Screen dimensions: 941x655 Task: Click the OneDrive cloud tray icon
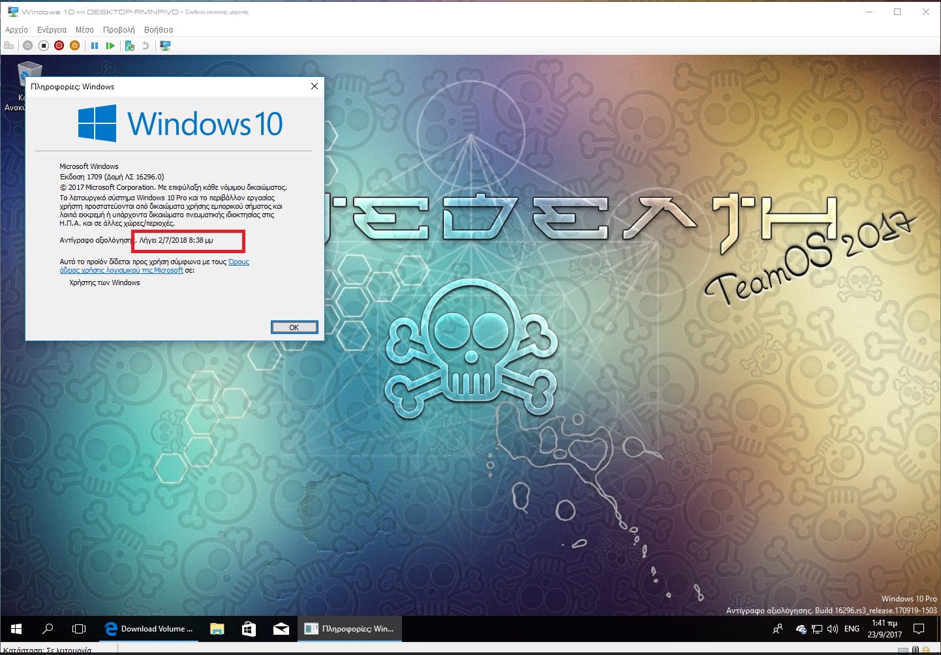(801, 629)
